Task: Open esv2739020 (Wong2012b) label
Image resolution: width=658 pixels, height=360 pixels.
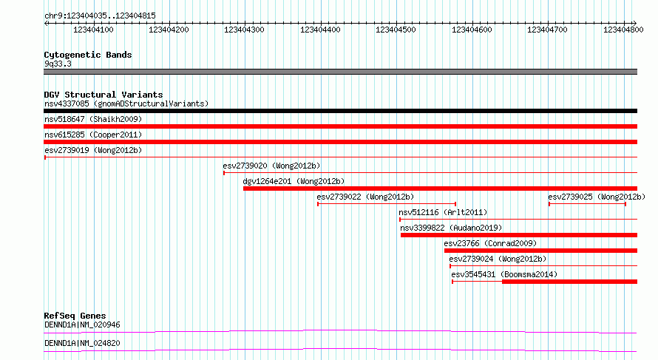Action: pos(271,166)
